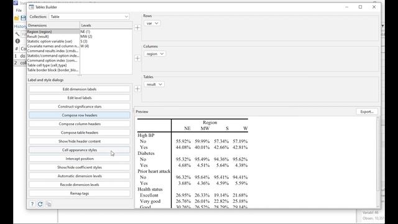398x224 pixels.
Task: Click Intercept position button
Action: coord(80,159)
